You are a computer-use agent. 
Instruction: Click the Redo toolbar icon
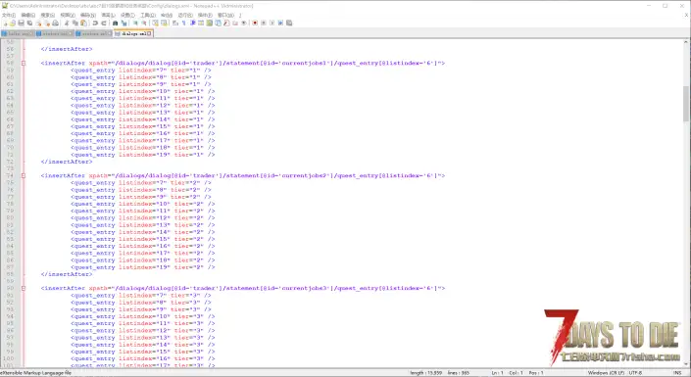104,23
